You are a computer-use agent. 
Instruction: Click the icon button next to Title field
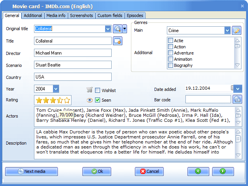[x=117, y=41]
